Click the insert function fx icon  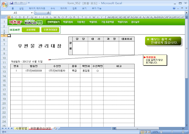click(48, 13)
